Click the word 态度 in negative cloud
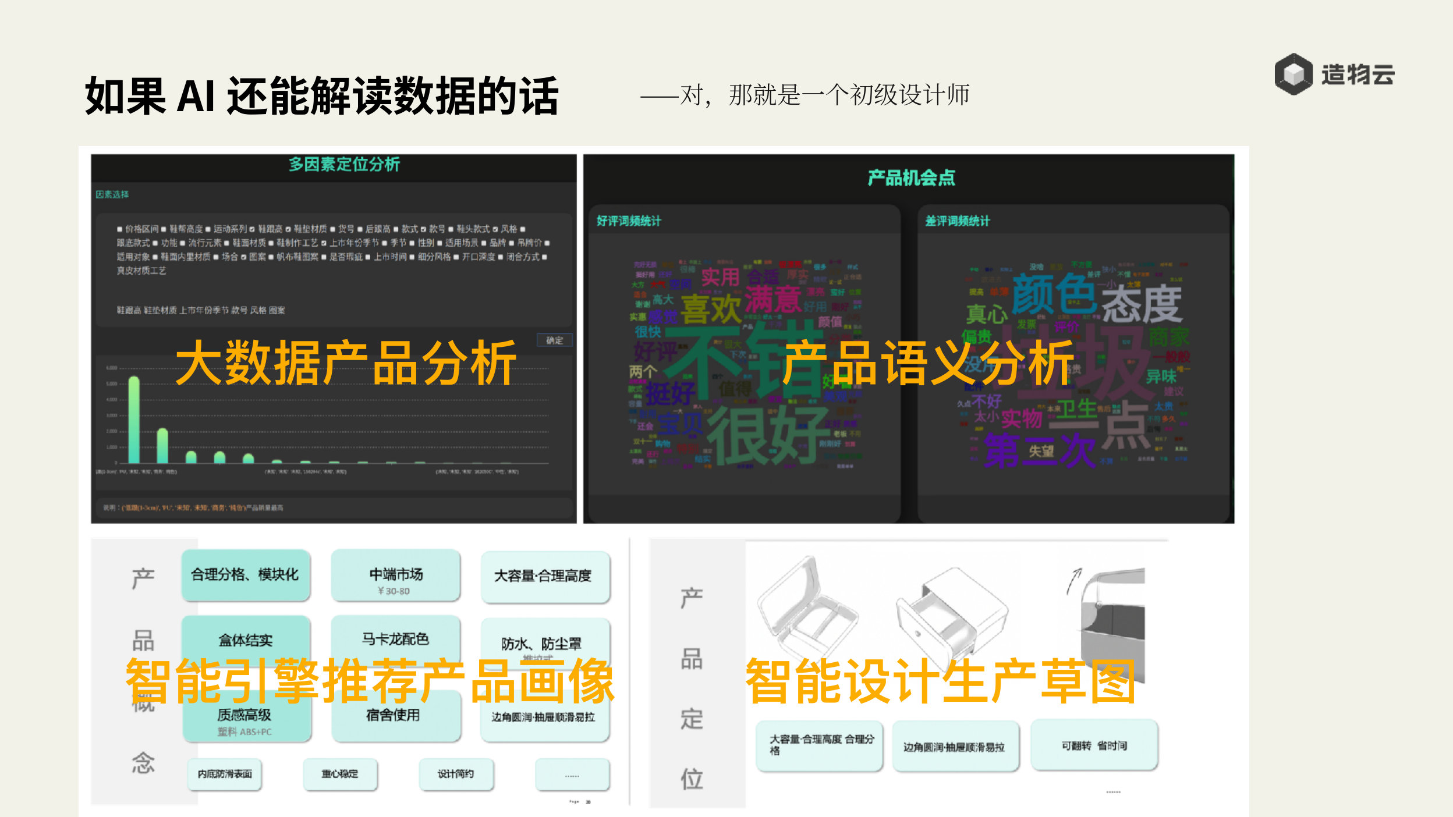The height and width of the screenshot is (817, 1453). click(1142, 303)
